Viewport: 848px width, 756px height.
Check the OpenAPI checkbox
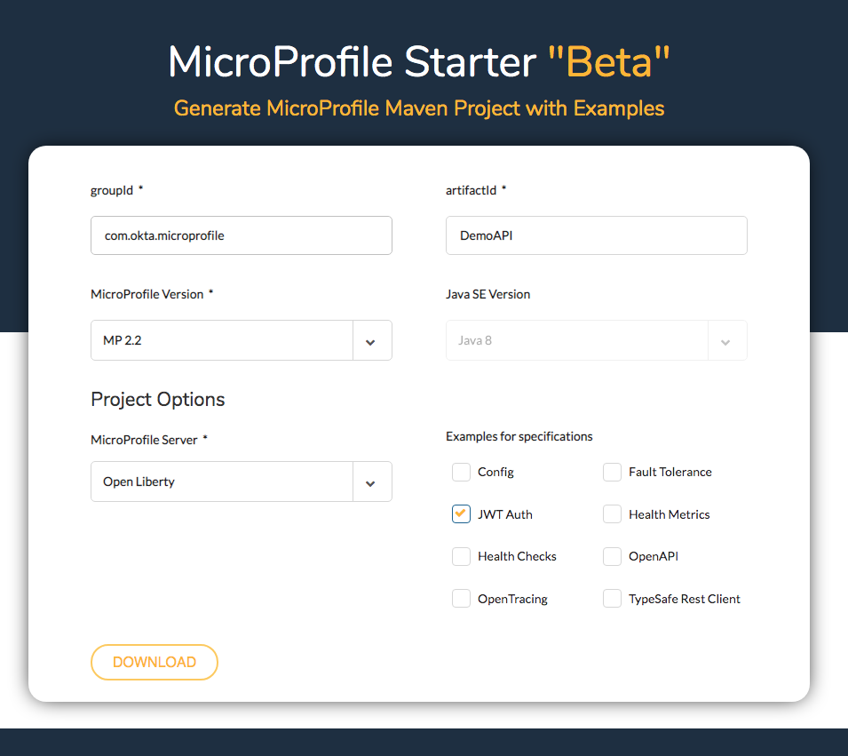tap(612, 556)
